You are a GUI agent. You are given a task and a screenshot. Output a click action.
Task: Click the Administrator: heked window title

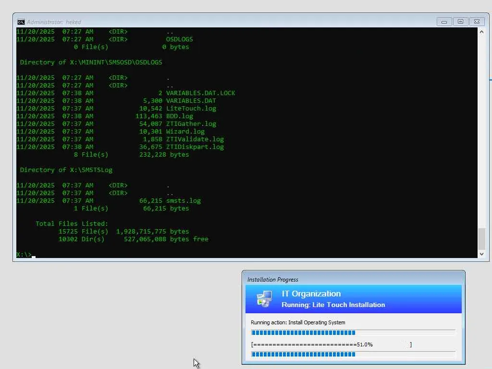tap(54, 22)
